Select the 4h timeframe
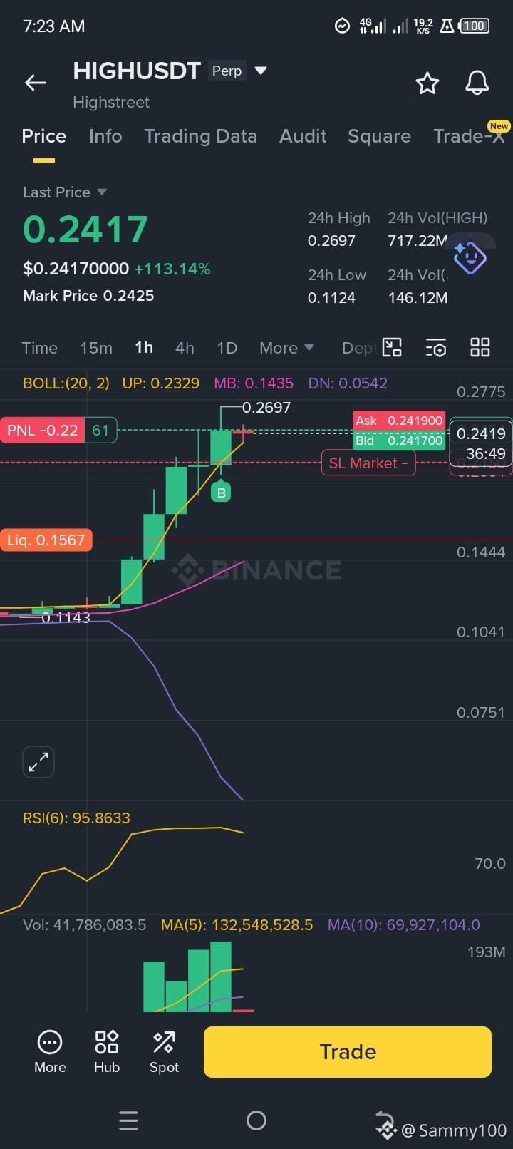Screen dimensions: 513x1149 click(x=185, y=348)
